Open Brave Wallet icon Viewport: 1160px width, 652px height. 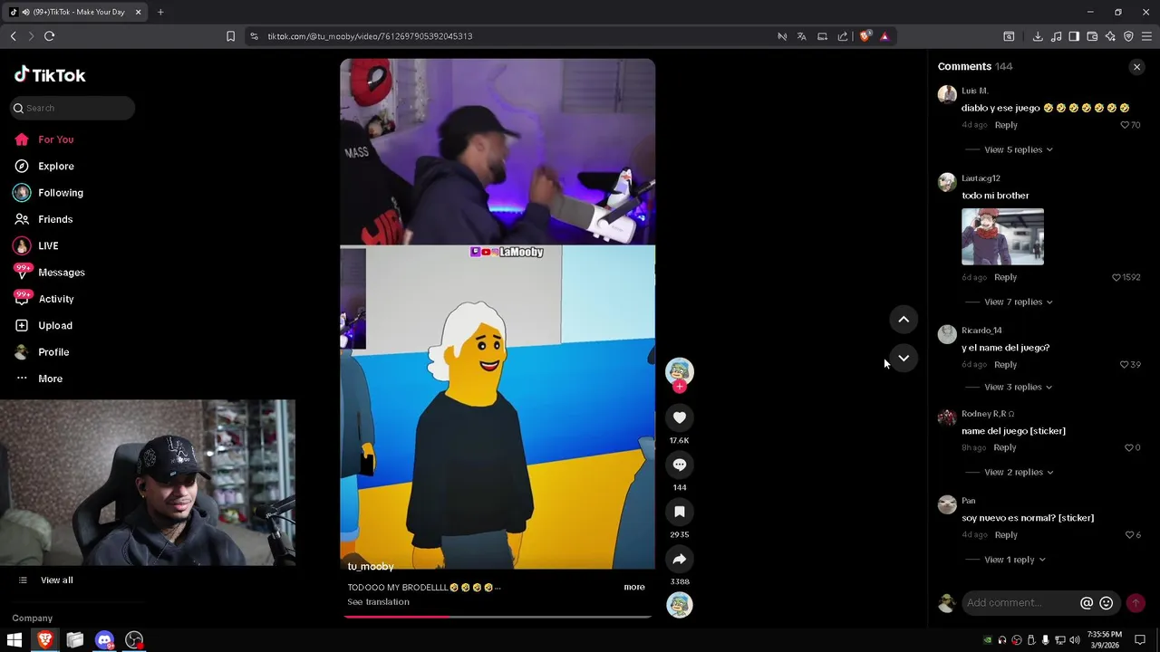coord(1092,36)
